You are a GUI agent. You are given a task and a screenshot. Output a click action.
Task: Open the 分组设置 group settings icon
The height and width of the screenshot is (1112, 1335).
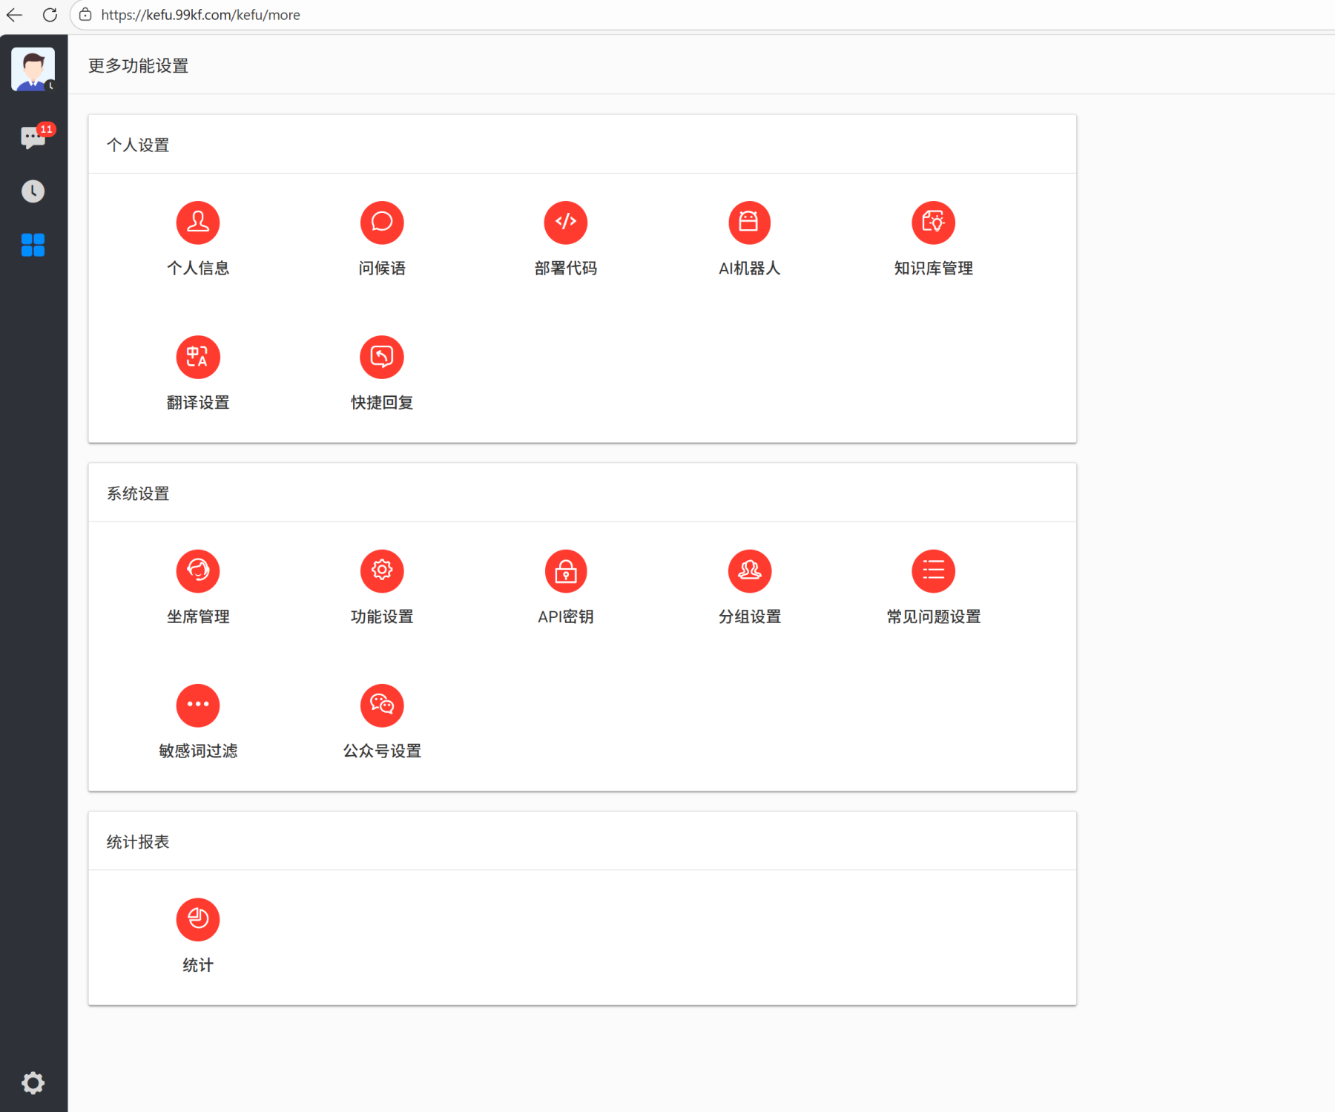point(749,571)
